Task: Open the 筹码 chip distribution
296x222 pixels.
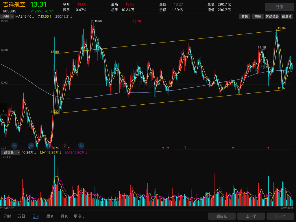Action: [x=245, y=16]
